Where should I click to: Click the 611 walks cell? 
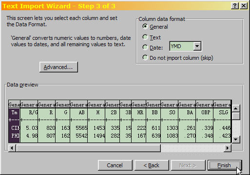156,128
